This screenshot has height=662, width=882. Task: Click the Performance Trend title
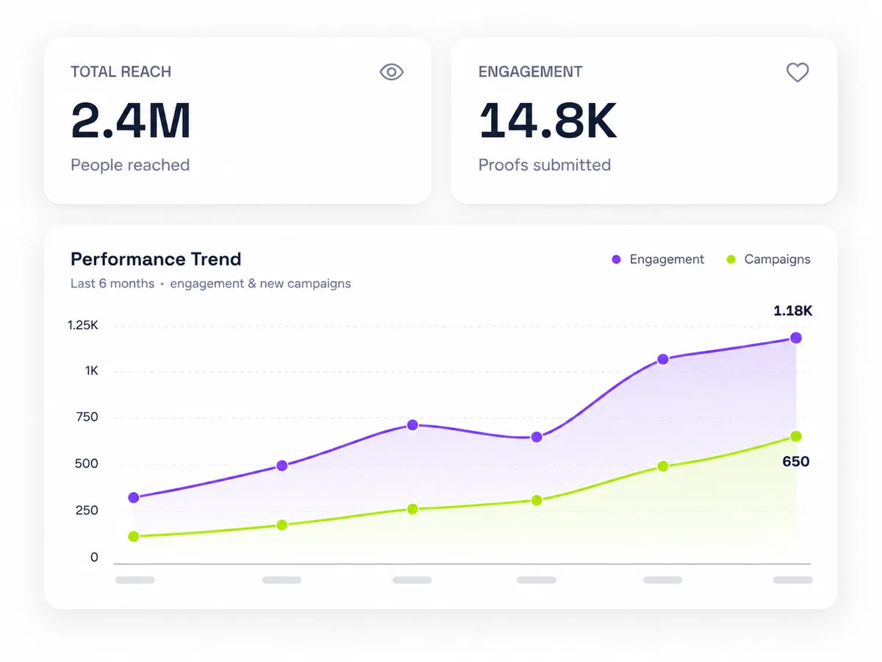[x=156, y=259]
